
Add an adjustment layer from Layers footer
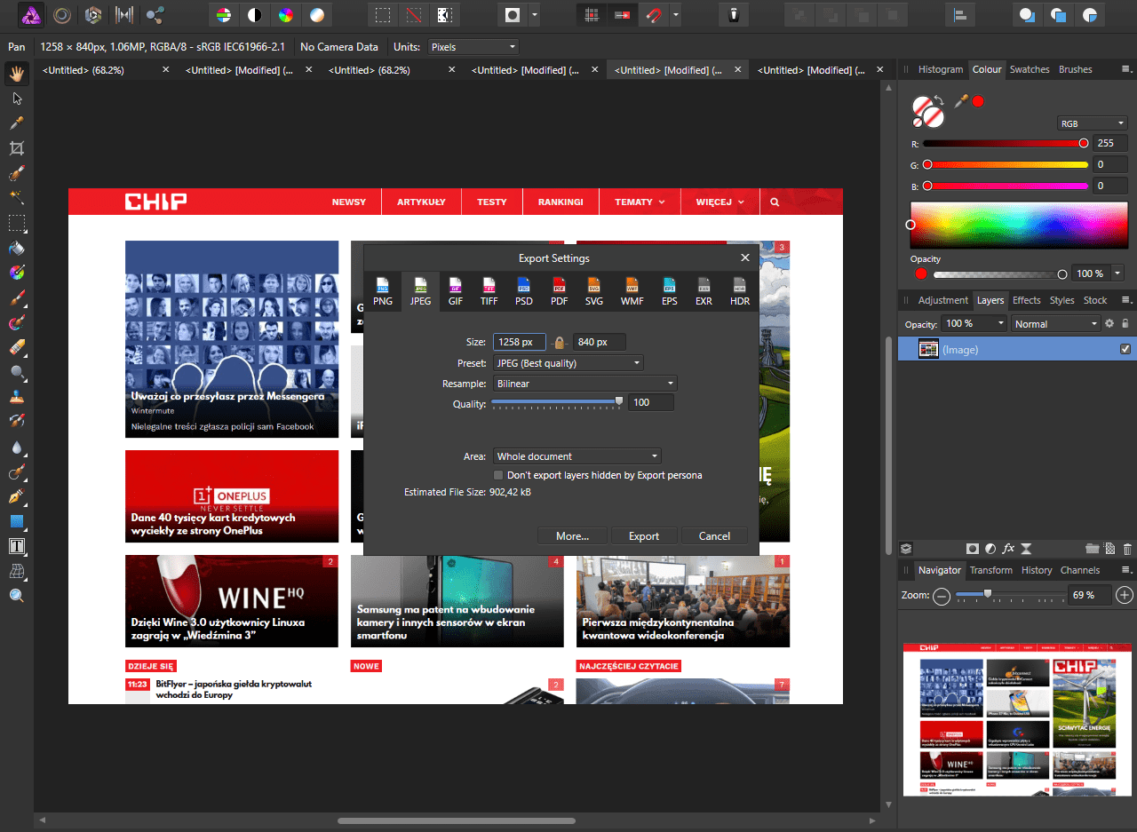[x=990, y=550]
